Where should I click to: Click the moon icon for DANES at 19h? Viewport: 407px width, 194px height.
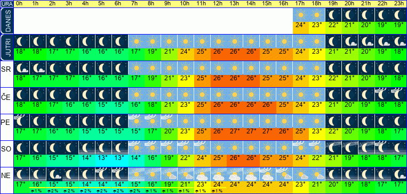(333, 15)
